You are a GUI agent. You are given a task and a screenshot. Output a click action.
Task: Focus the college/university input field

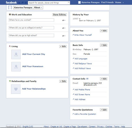(31, 28)
